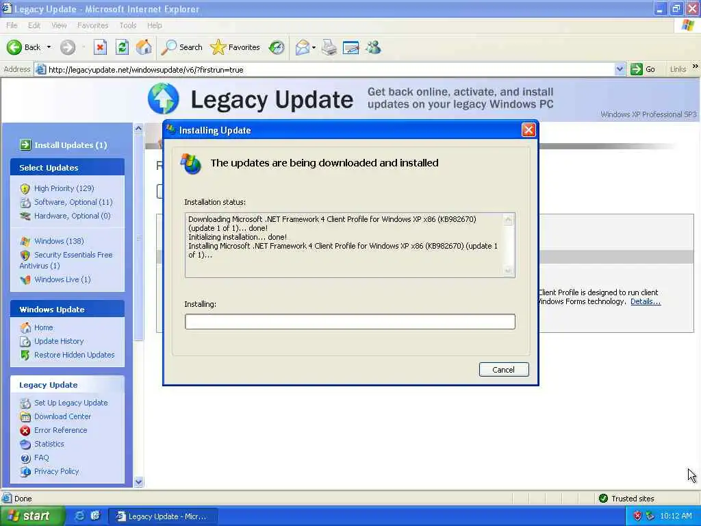Click the Forward arrow icon
Screen dimensions: 701x526
click(x=68, y=47)
